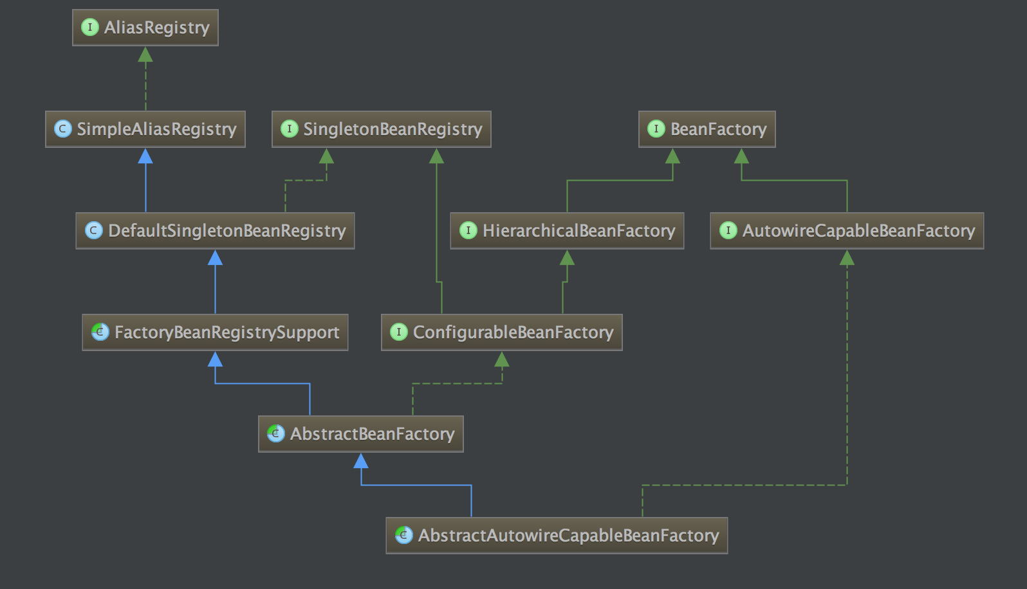Select the AbstractAutowireCapableBeanFactory label text

pos(568,536)
